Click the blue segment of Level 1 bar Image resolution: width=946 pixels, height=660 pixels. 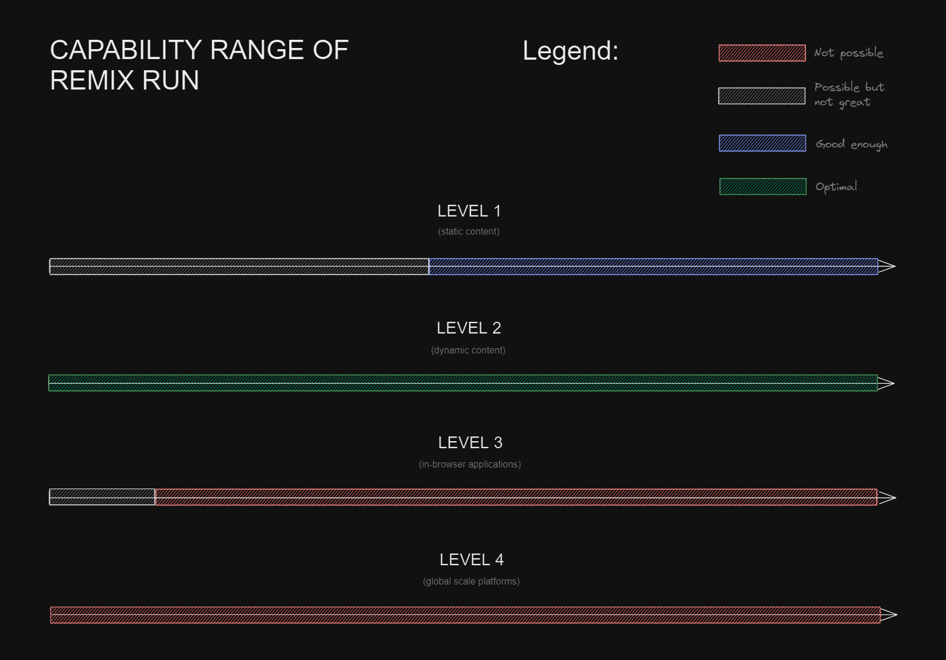[653, 267]
